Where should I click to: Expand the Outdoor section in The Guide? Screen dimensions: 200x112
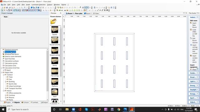pyautogui.click(x=194, y=73)
